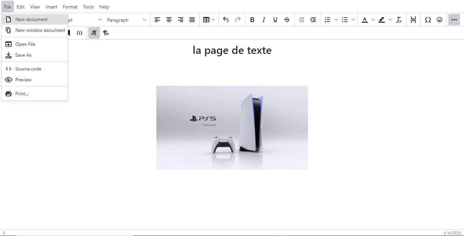This screenshot has height=236, width=464.
Task: Open the Paragraph block format dropdown
Action: pos(126,20)
